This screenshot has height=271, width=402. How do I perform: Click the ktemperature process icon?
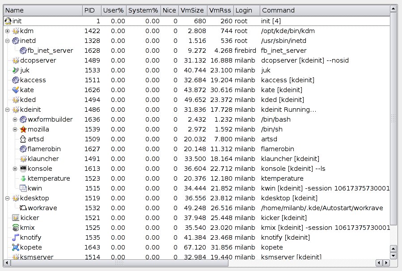(x=23, y=178)
